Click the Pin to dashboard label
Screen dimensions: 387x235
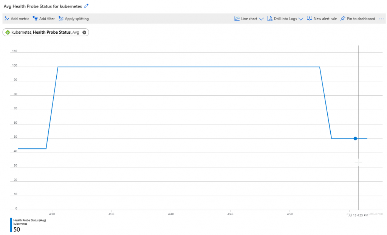pos(361,19)
